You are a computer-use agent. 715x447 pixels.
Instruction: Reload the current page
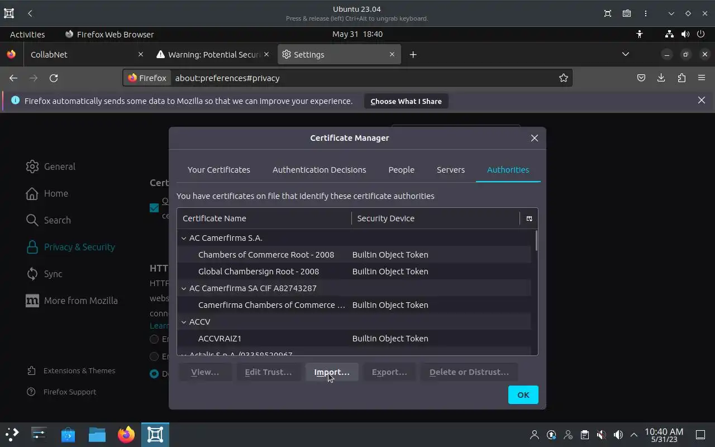pos(54,78)
